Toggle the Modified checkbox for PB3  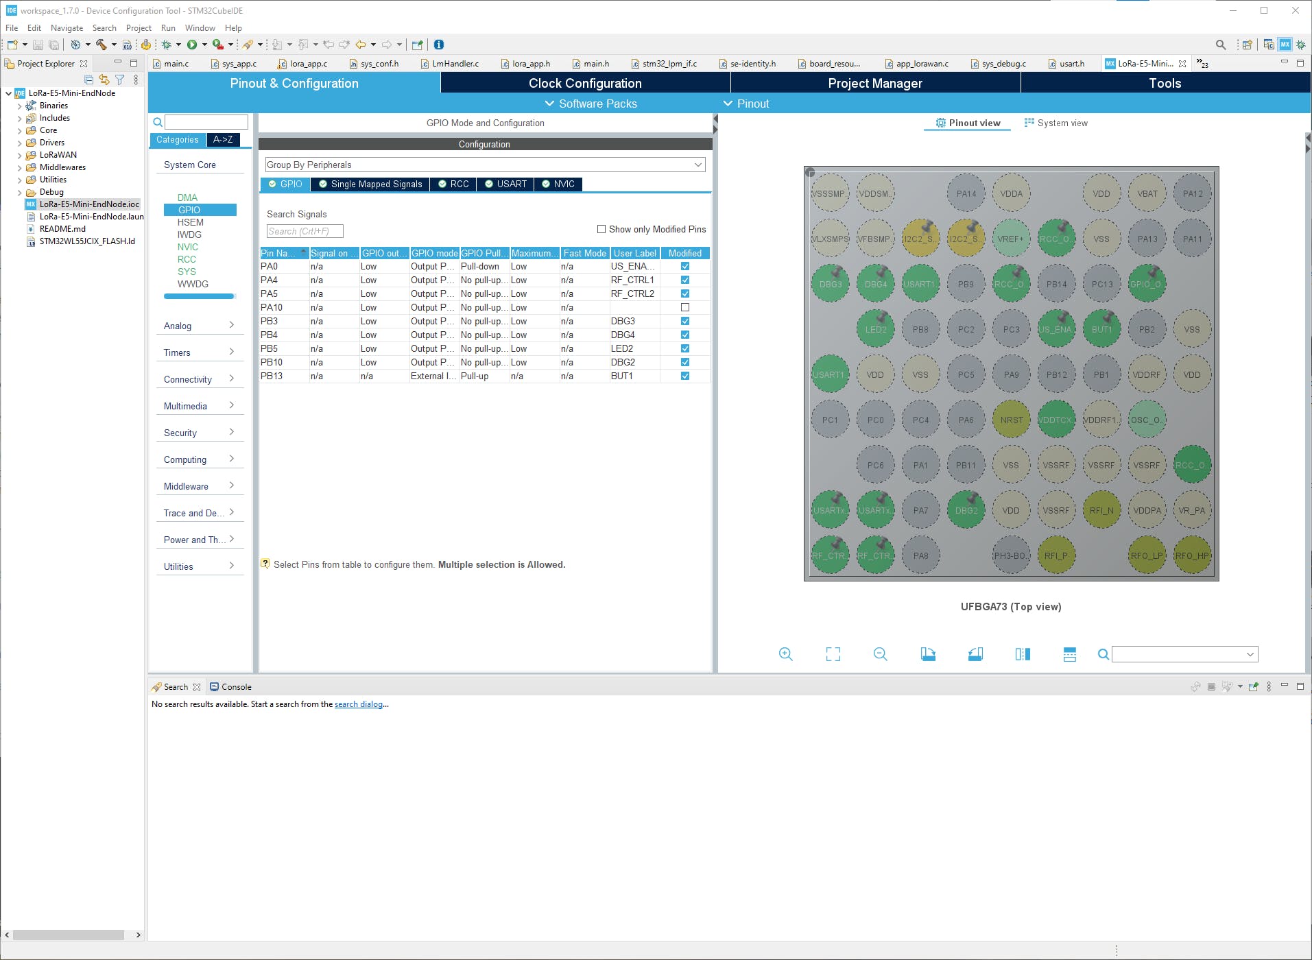(685, 321)
